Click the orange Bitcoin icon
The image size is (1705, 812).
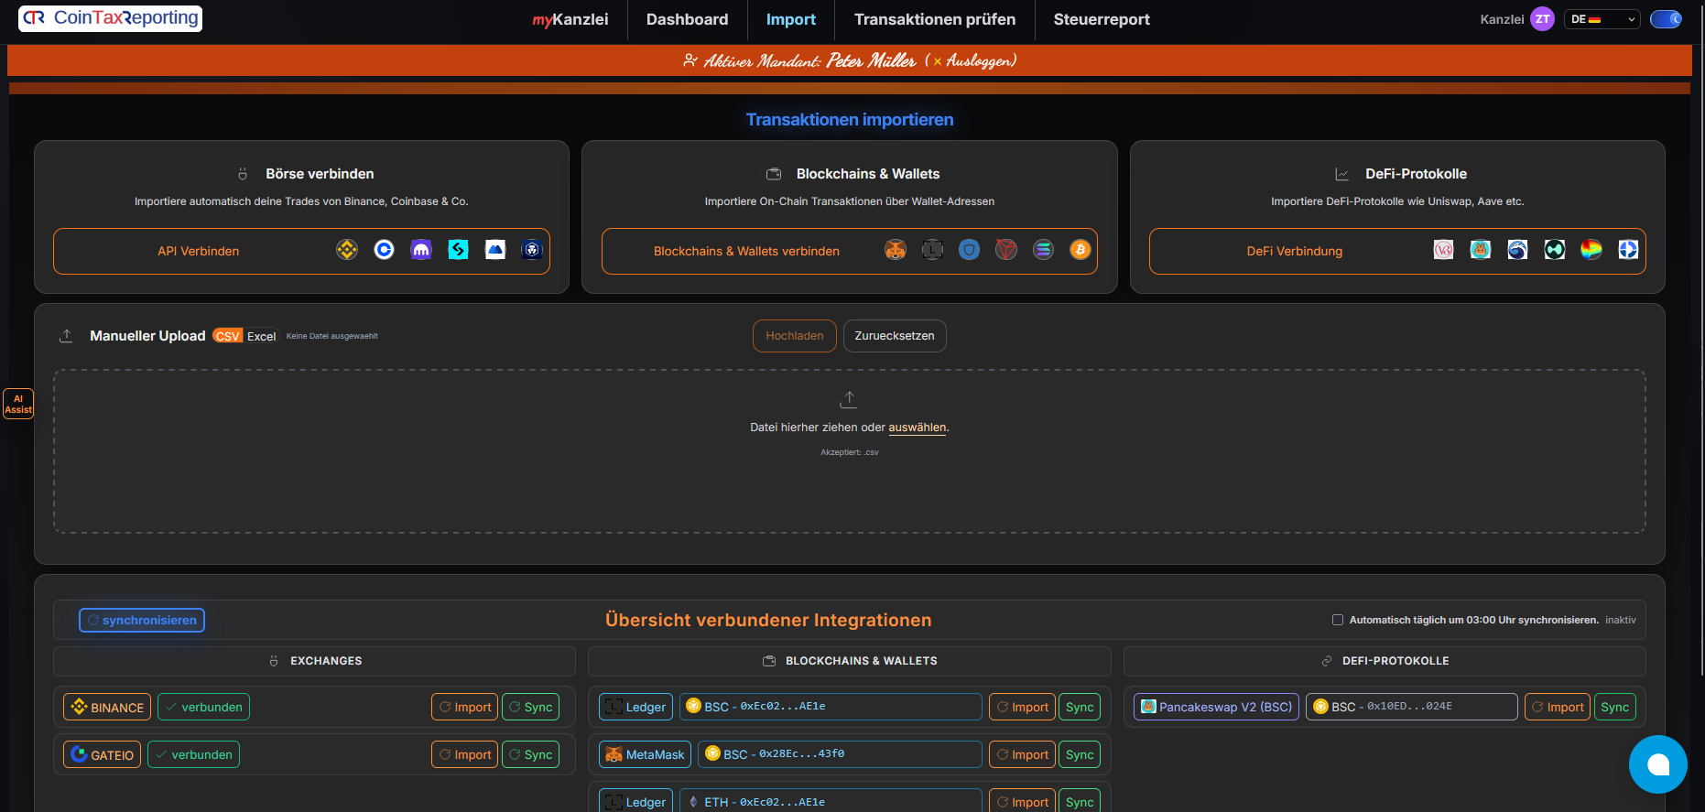pos(1081,250)
